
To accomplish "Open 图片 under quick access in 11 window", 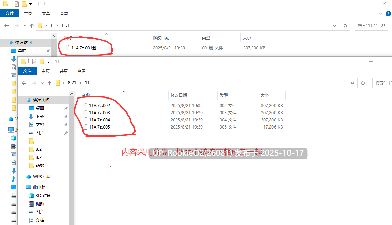I will point(40,133).
